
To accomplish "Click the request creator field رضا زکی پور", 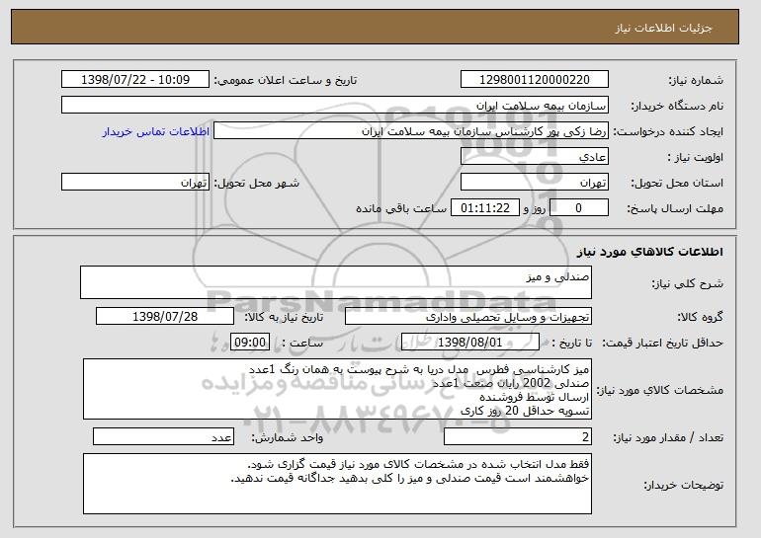I will pyautogui.click(x=411, y=131).
